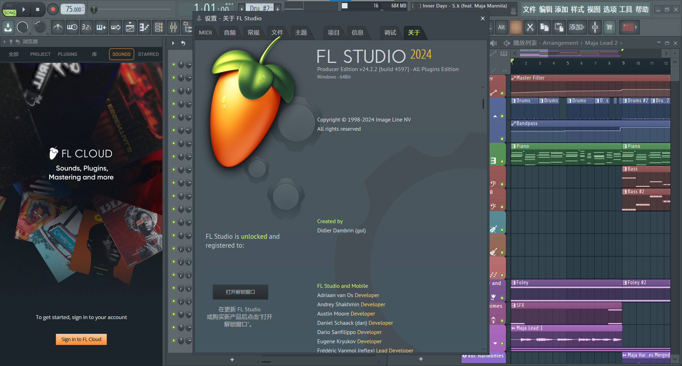Click the Alt shortcut button in toolbar

coord(502,27)
